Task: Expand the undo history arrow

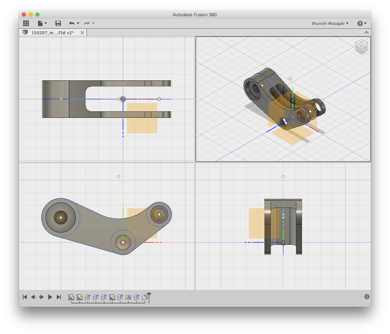Action: [x=78, y=23]
